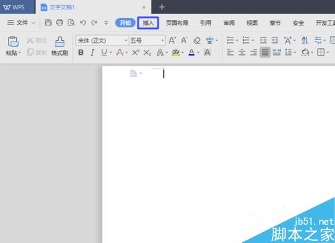Apply yellow text highlight color
Viewport: 335px width, 243px height.
pos(176,53)
